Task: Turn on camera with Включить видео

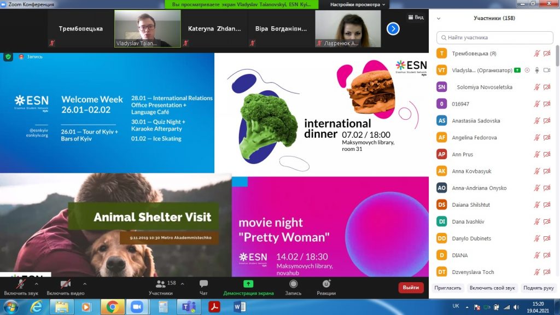Action: pos(66,288)
